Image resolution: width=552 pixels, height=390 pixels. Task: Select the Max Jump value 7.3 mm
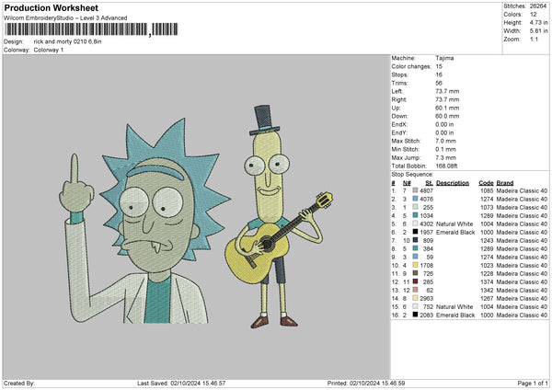[x=445, y=157]
